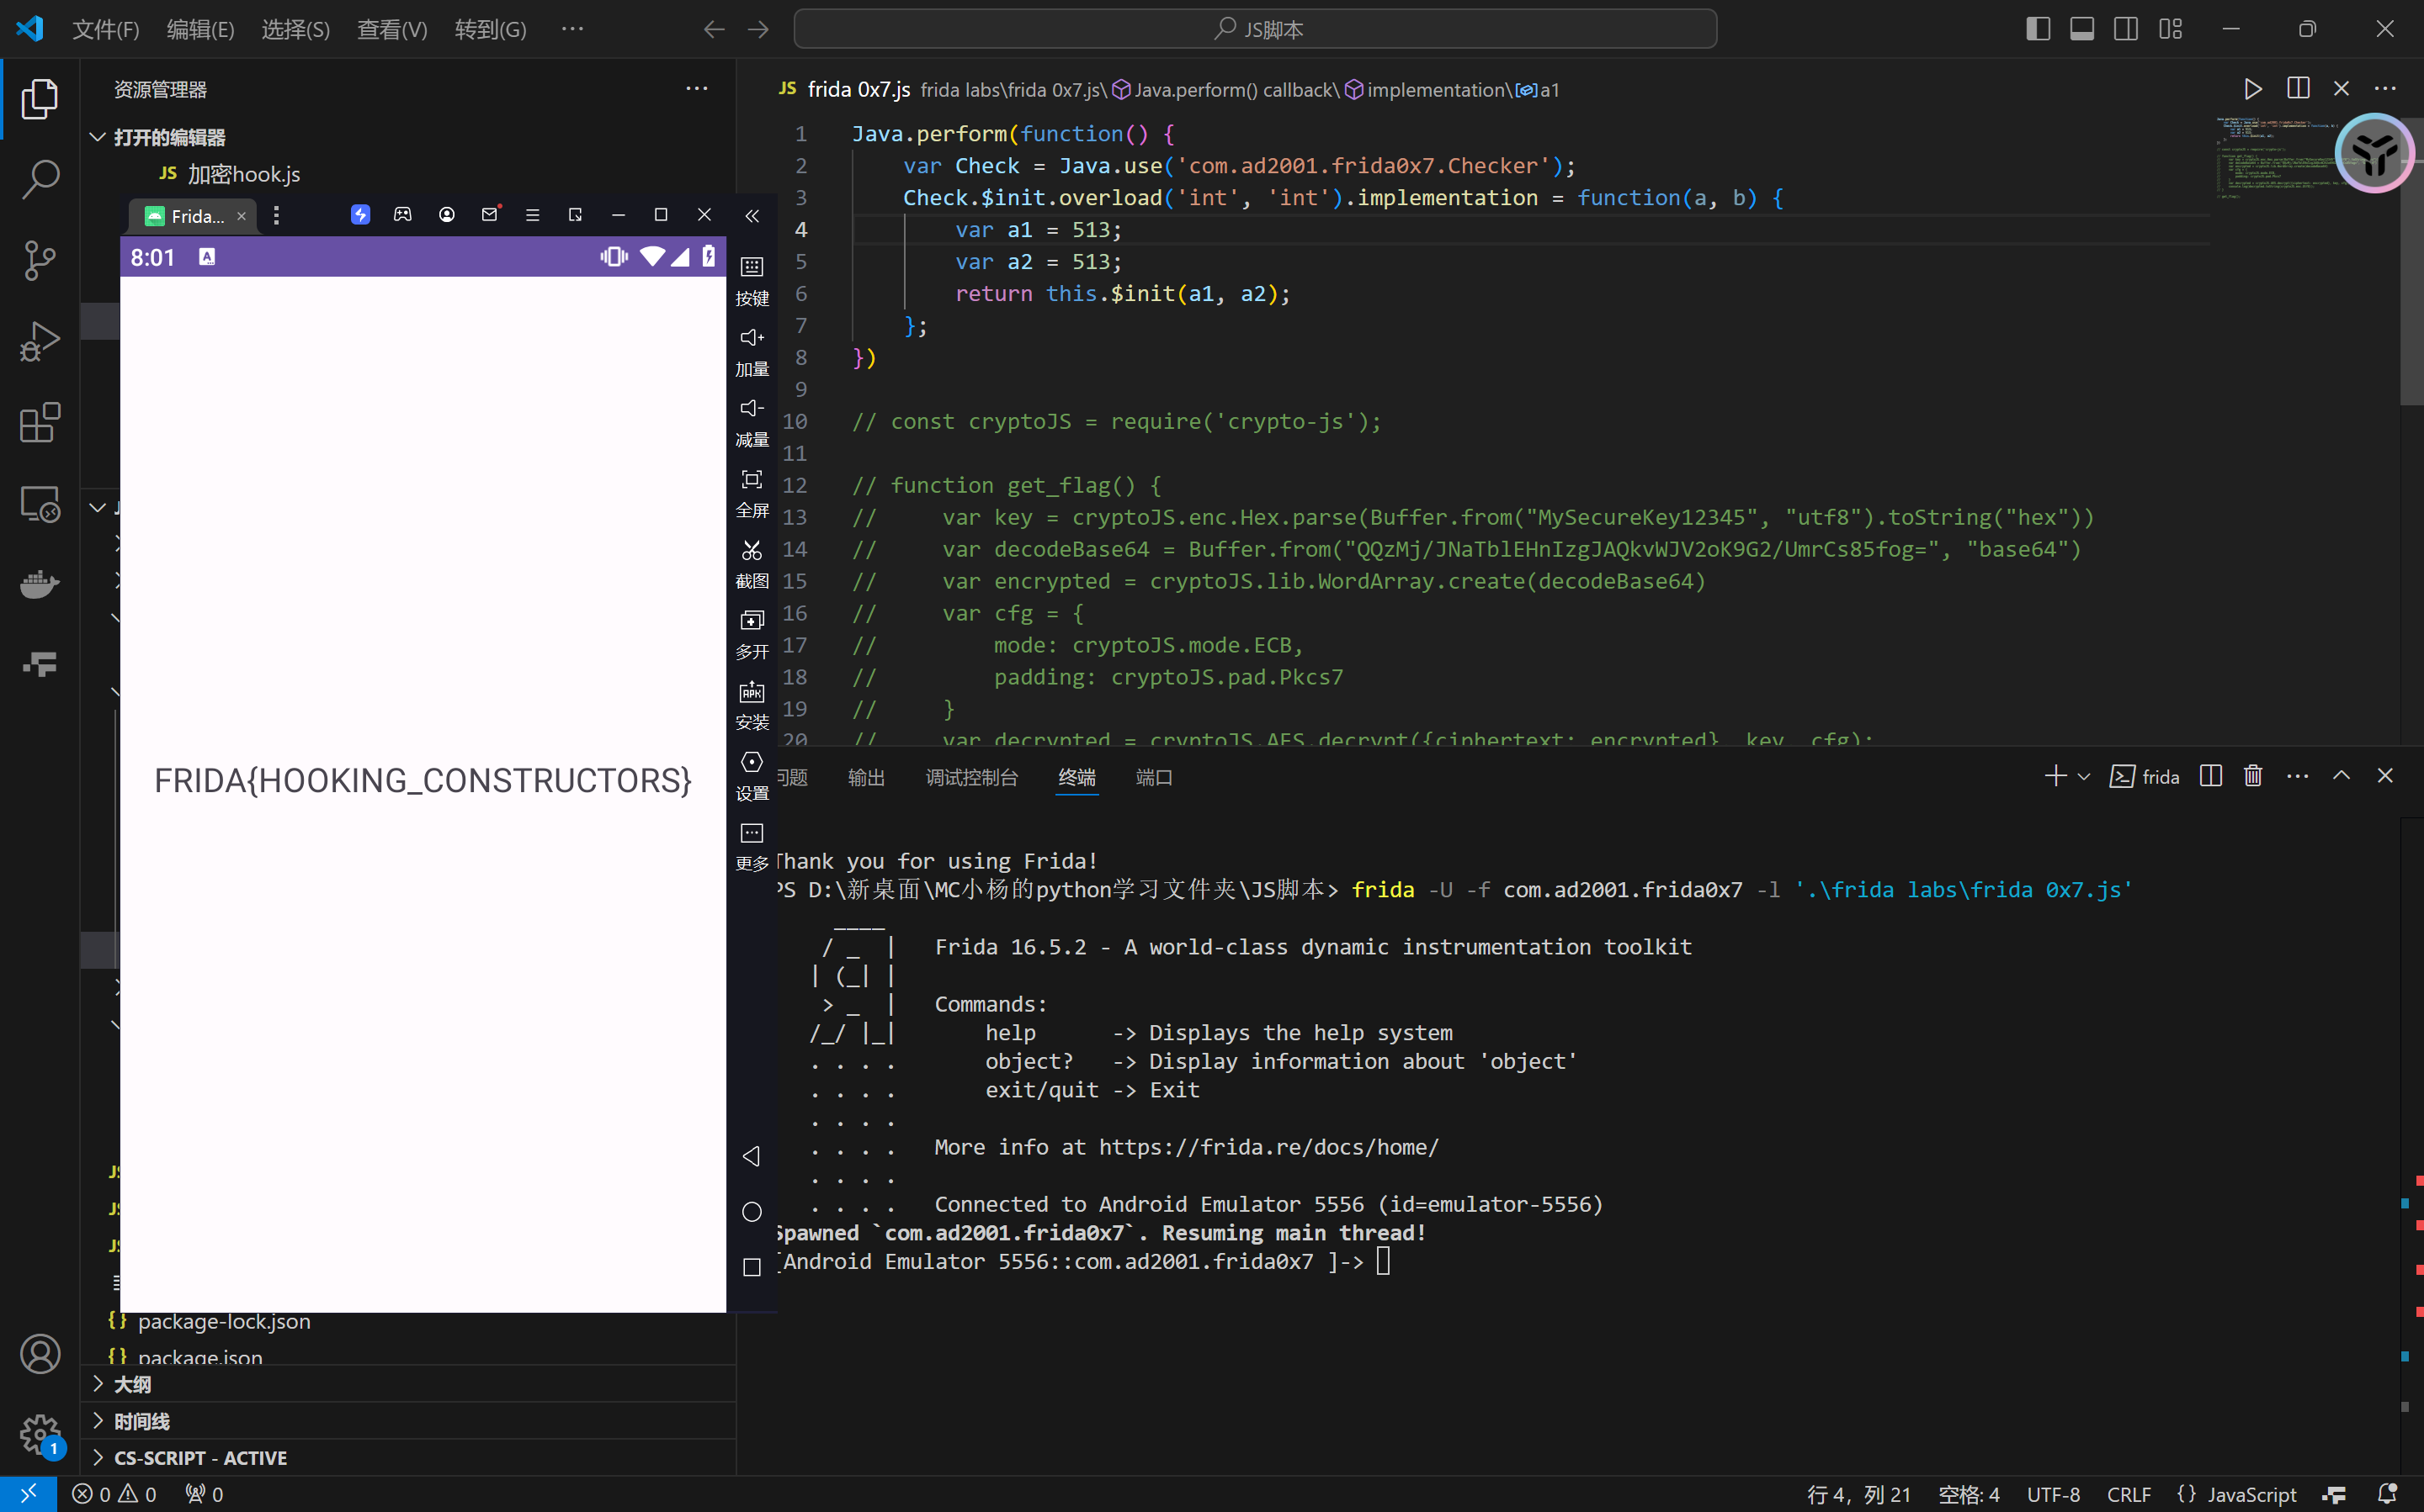The width and height of the screenshot is (2424, 1512).
Task: Kill the frida terminal with trash icon
Action: (x=2253, y=776)
